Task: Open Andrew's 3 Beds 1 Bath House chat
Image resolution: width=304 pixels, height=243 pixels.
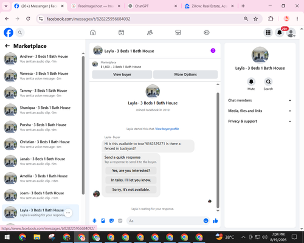Action: click(x=41, y=59)
